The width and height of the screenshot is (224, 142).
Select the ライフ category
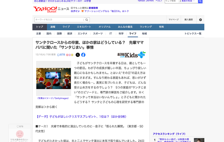click(133, 33)
